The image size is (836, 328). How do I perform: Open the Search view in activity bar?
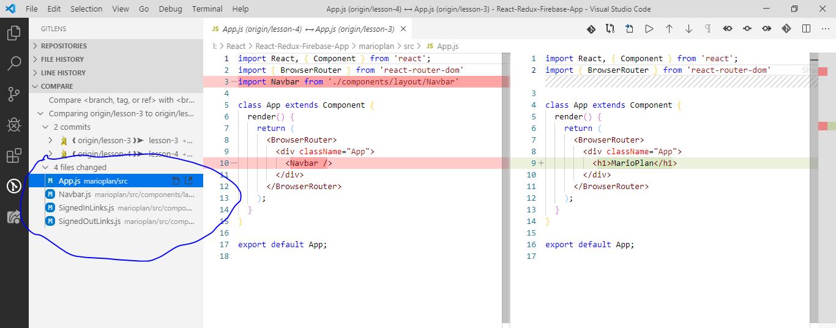point(13,63)
